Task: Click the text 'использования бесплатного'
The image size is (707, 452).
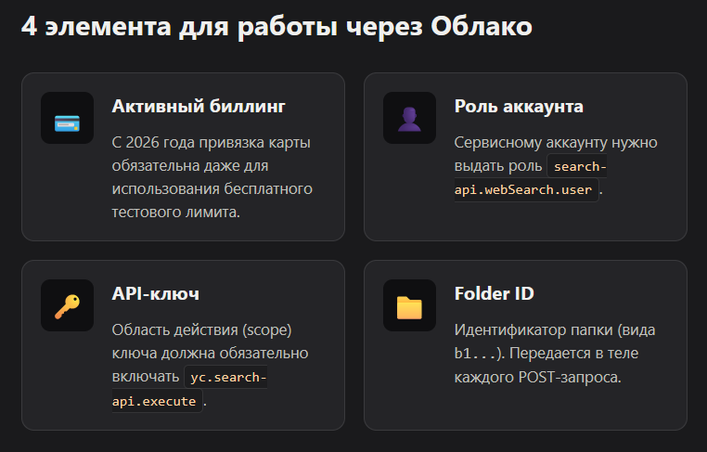Action: pyautogui.click(x=212, y=188)
